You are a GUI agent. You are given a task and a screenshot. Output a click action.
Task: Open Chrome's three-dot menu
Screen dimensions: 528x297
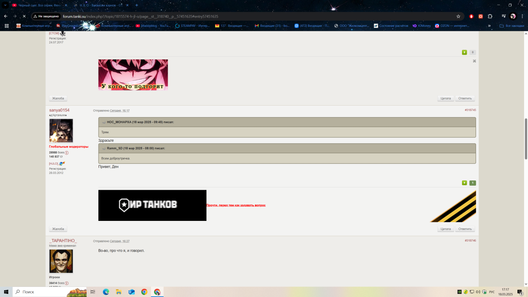click(x=522, y=16)
